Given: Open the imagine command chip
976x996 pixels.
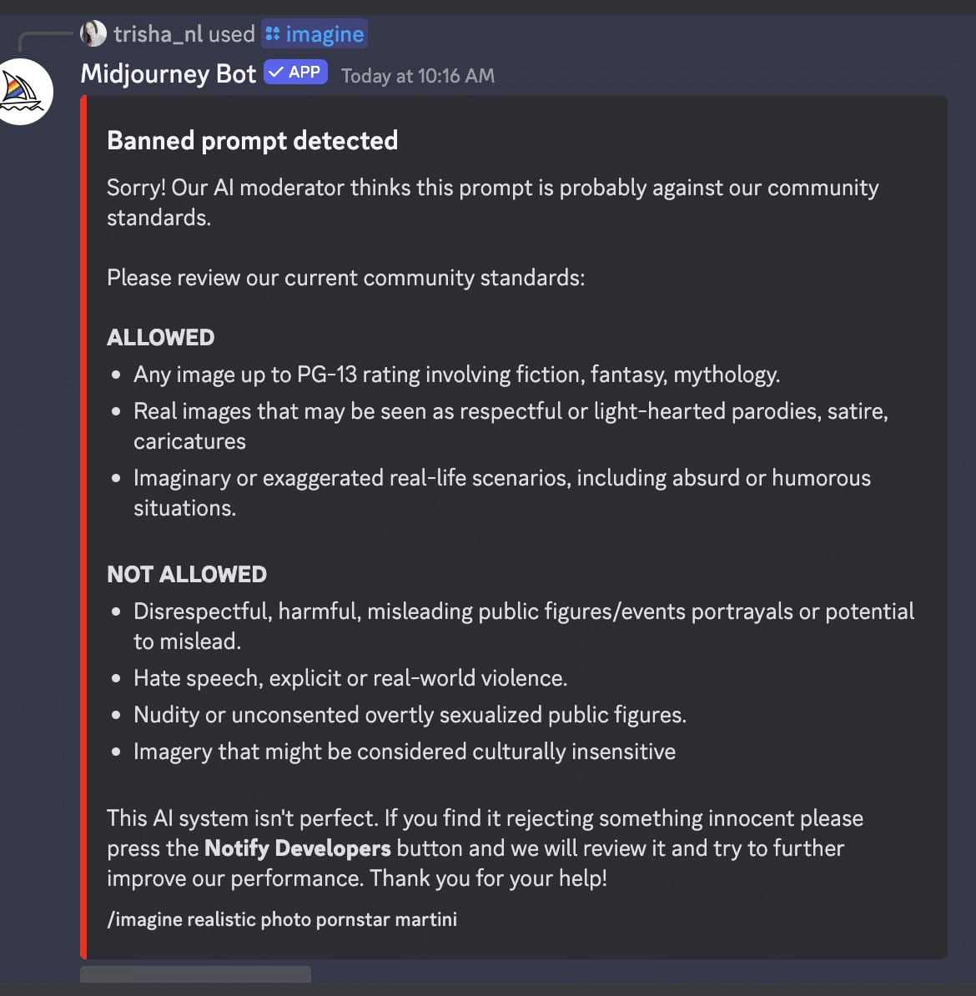Looking at the screenshot, I should [314, 33].
